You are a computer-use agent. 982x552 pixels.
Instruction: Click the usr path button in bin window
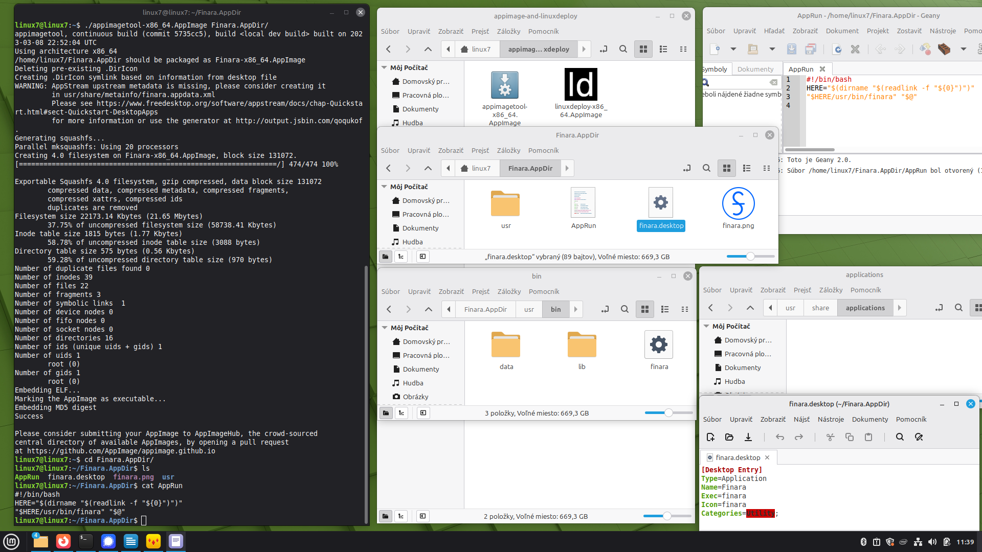tap(529, 309)
